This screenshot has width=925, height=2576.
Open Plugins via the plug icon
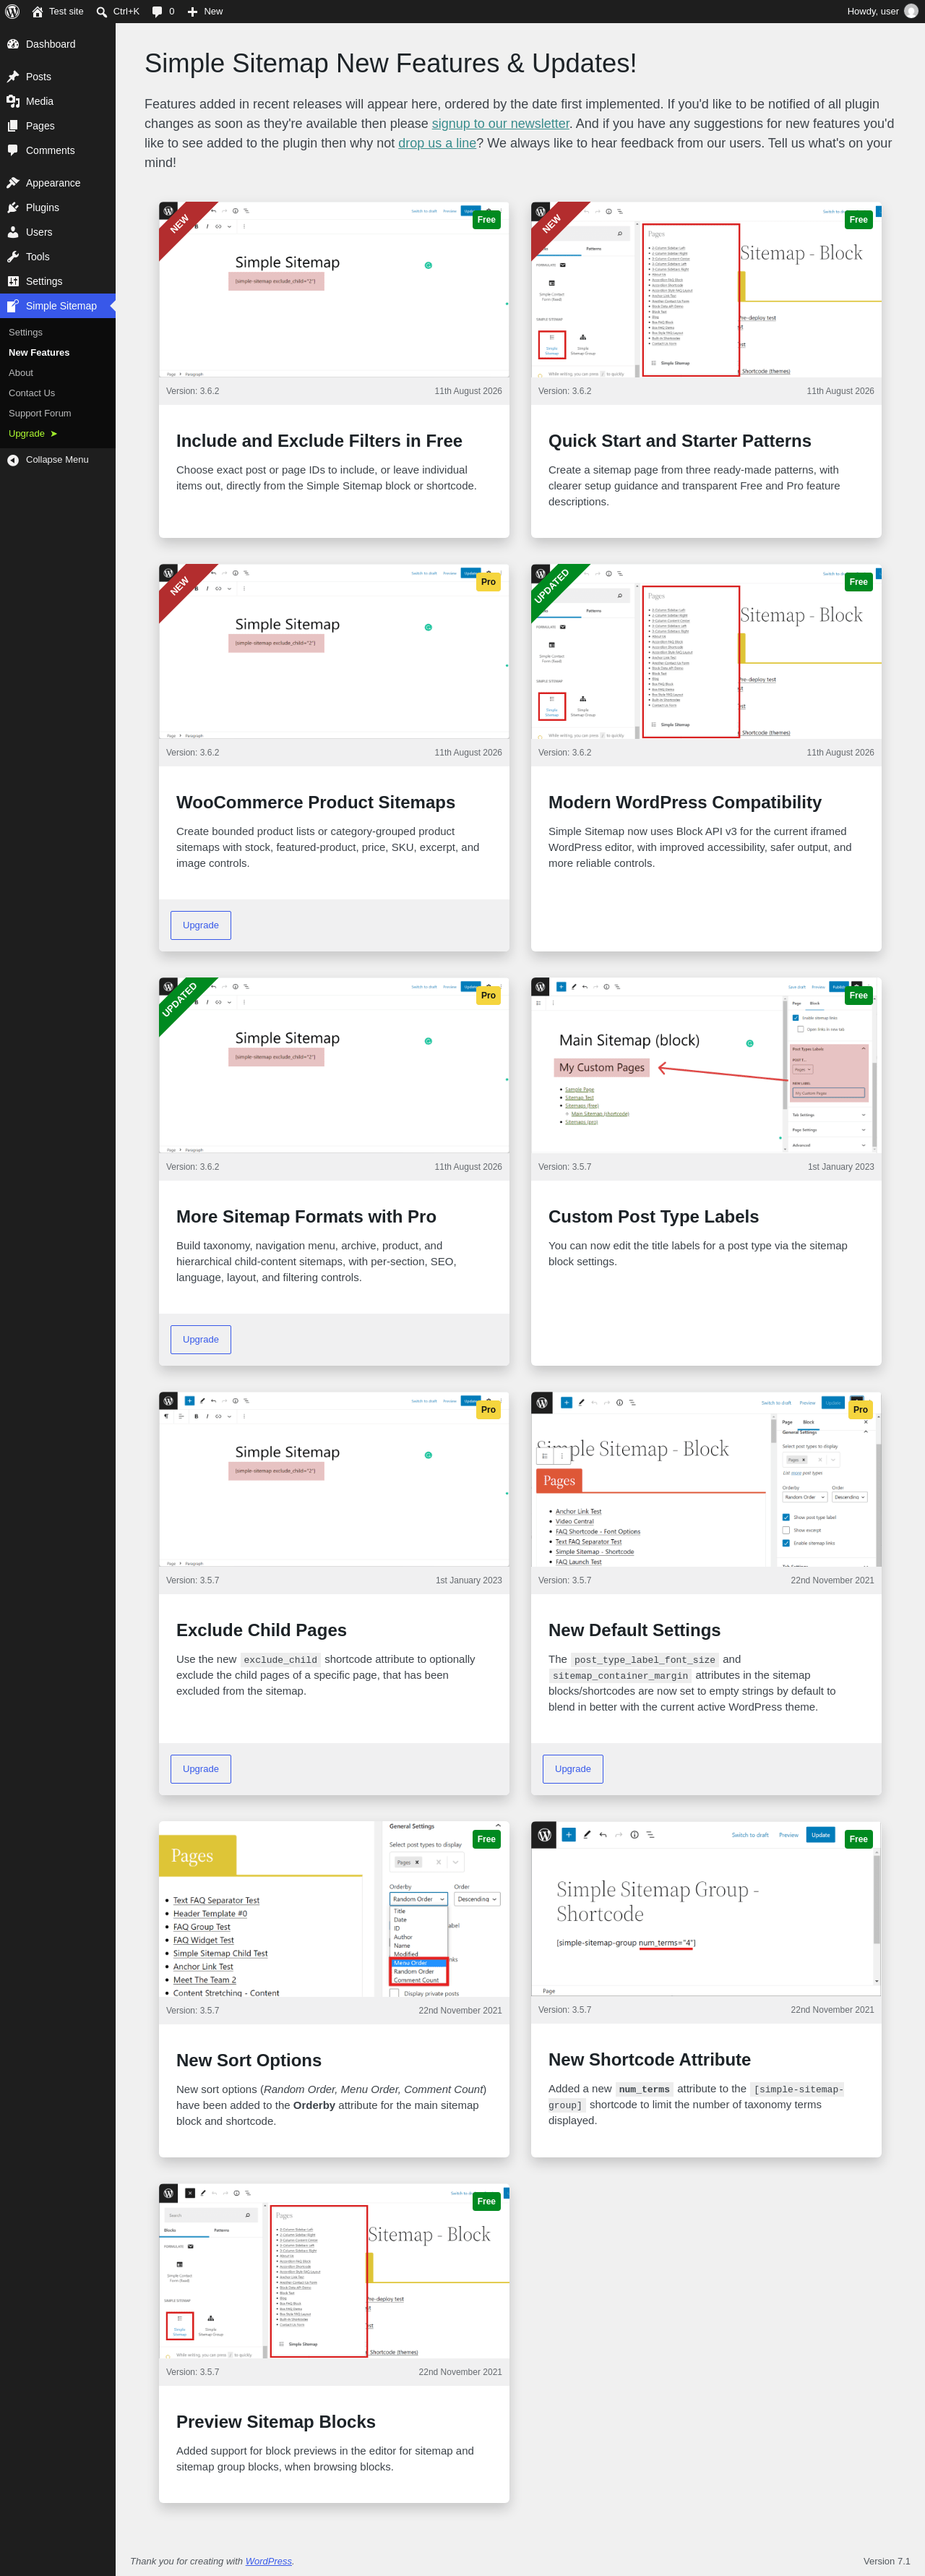coord(13,207)
